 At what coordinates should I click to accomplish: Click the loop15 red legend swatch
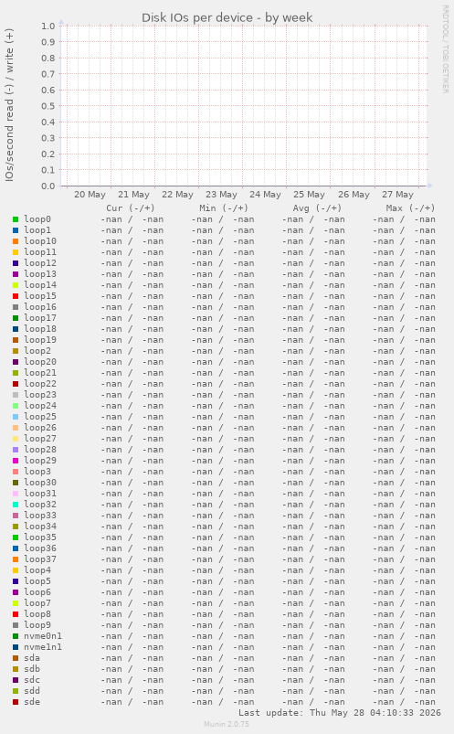point(16,296)
